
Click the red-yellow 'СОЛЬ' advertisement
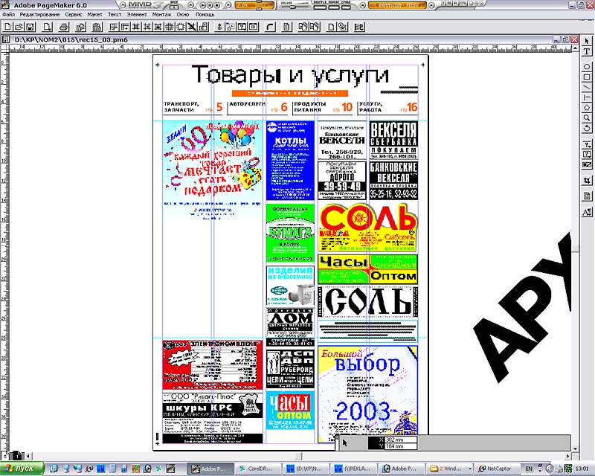tap(367, 227)
